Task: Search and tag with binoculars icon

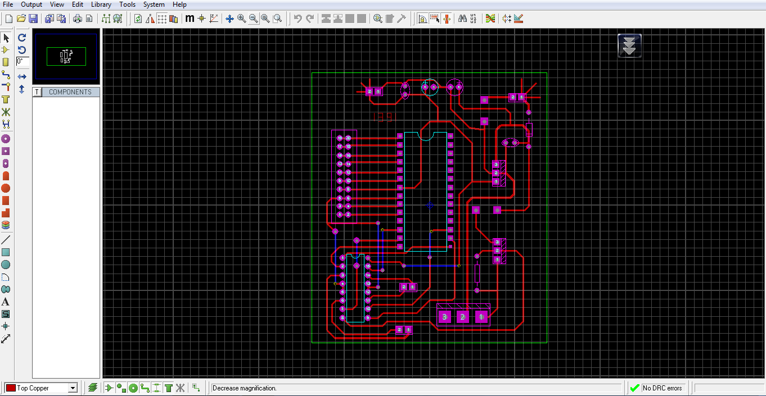Action: 462,19
